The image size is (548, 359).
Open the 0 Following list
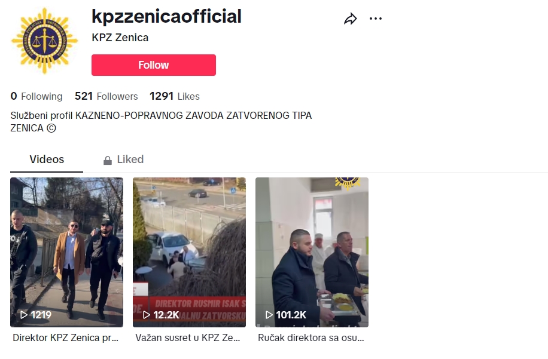point(36,96)
